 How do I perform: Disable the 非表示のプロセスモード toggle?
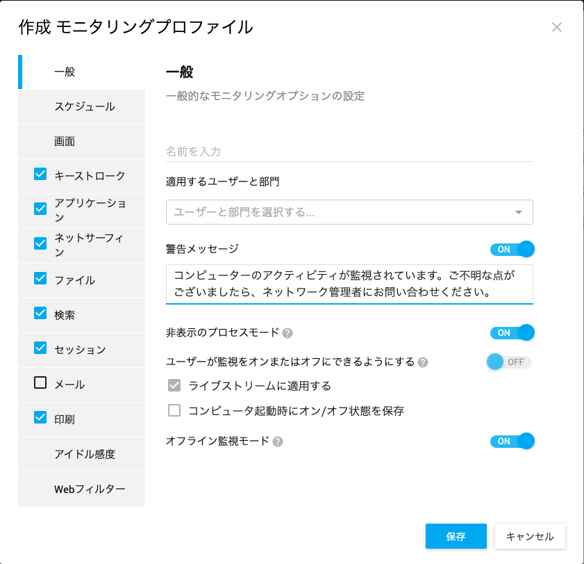click(x=512, y=332)
